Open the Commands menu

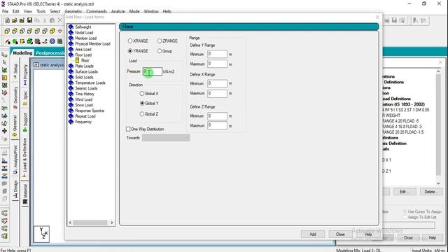[x=97, y=11]
